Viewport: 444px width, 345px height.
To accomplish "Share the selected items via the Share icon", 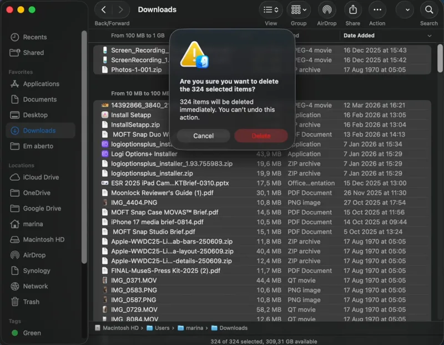I will click(352, 10).
